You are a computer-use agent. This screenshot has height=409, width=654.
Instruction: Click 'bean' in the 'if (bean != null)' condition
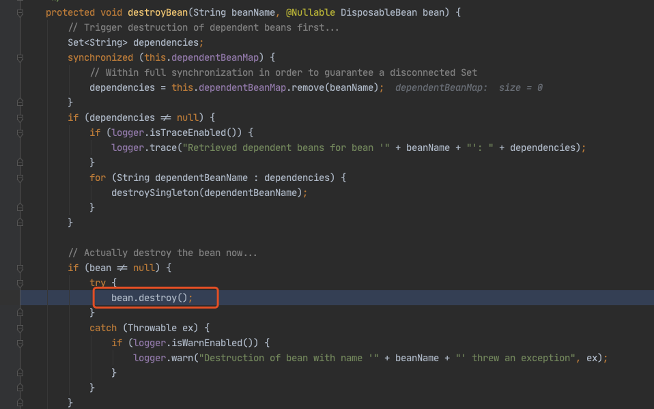coord(100,268)
